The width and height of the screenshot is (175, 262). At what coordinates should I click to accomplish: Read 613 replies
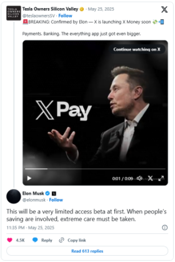click(87, 251)
